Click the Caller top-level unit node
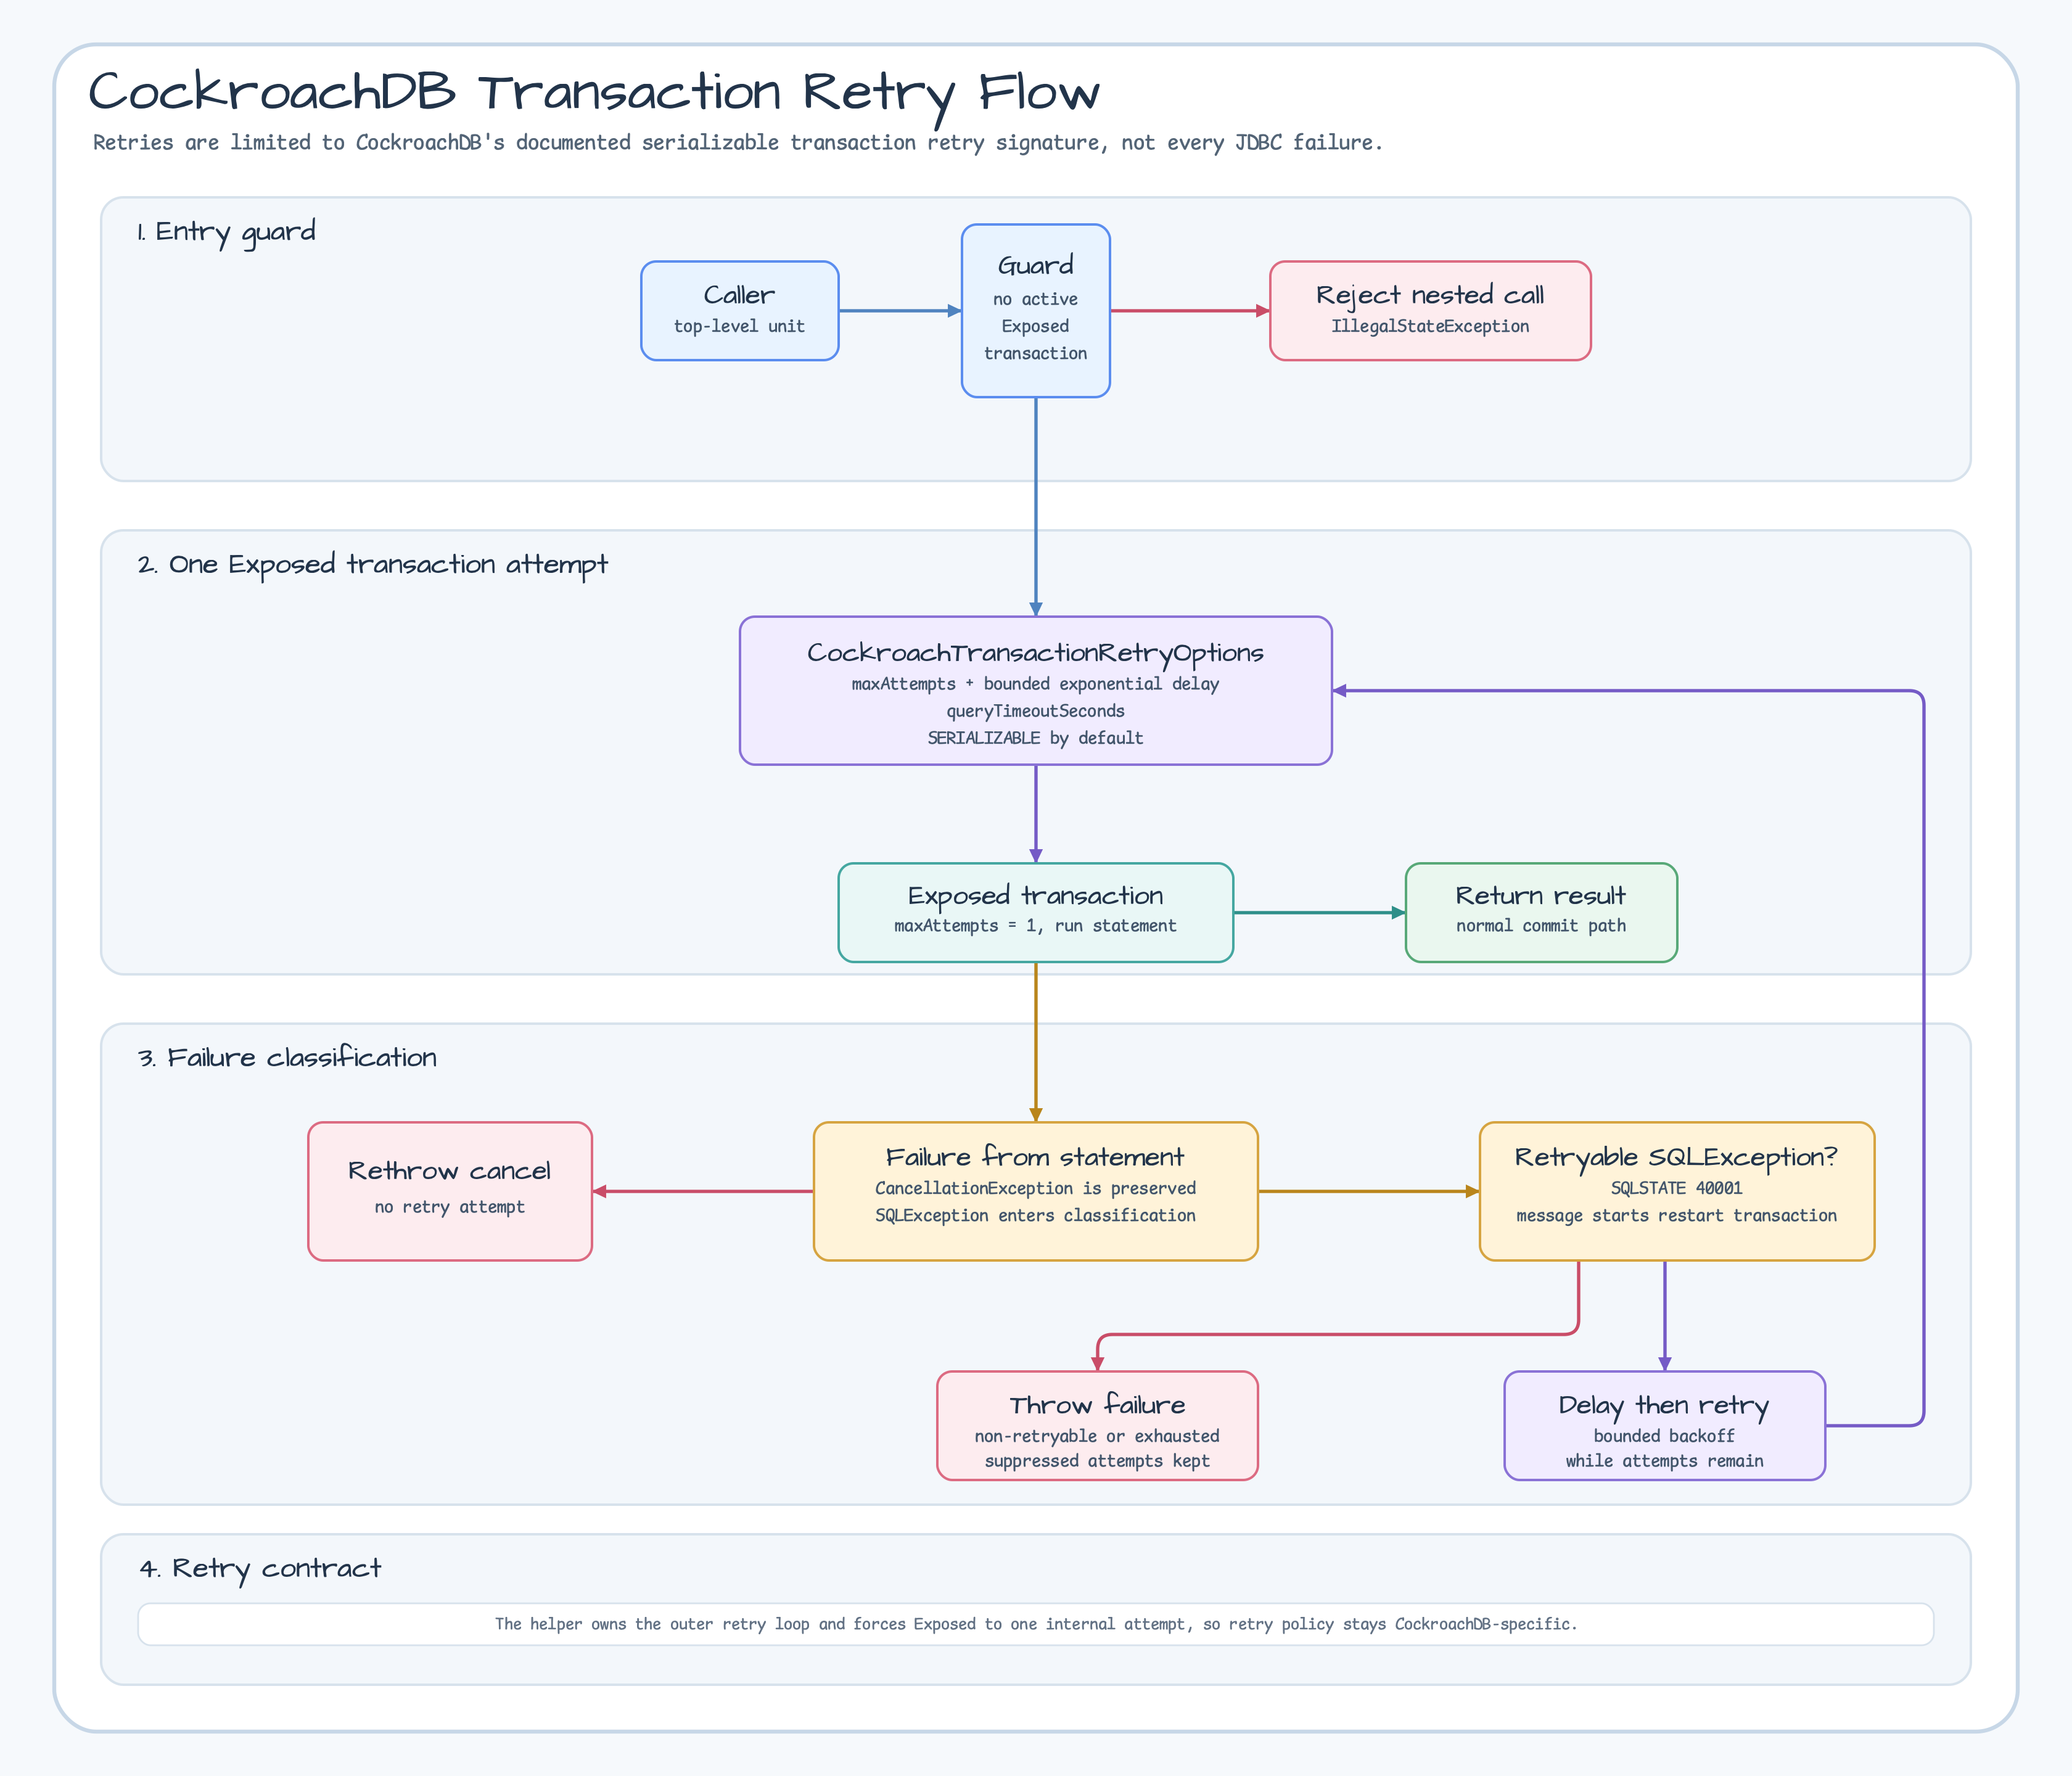This screenshot has height=1776, width=2072. (739, 311)
